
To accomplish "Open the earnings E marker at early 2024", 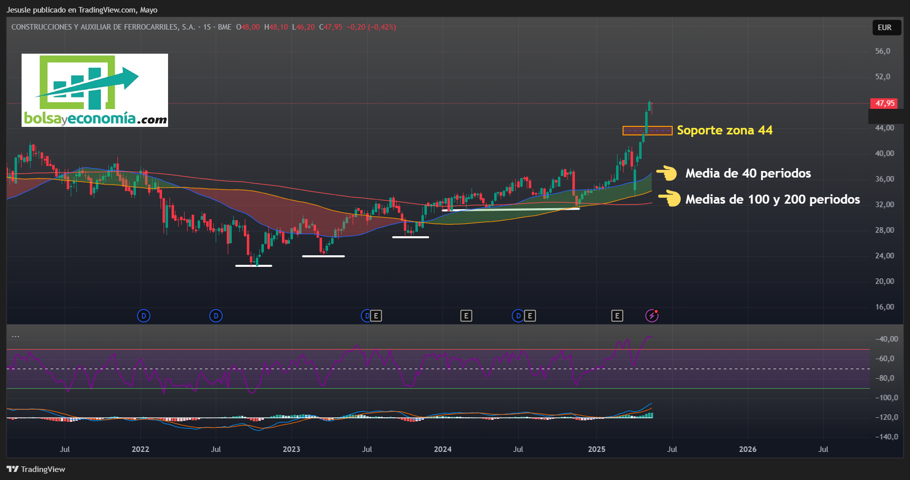I will pyautogui.click(x=466, y=315).
